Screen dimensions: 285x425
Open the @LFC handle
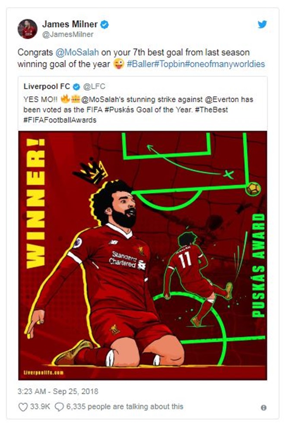(x=94, y=87)
